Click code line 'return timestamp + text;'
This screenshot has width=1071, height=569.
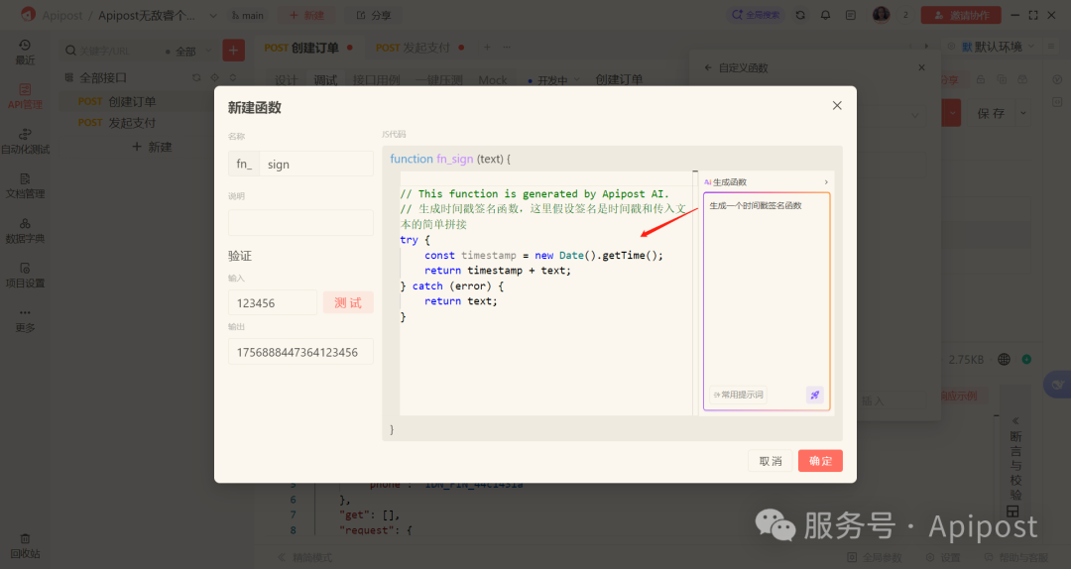click(x=497, y=271)
